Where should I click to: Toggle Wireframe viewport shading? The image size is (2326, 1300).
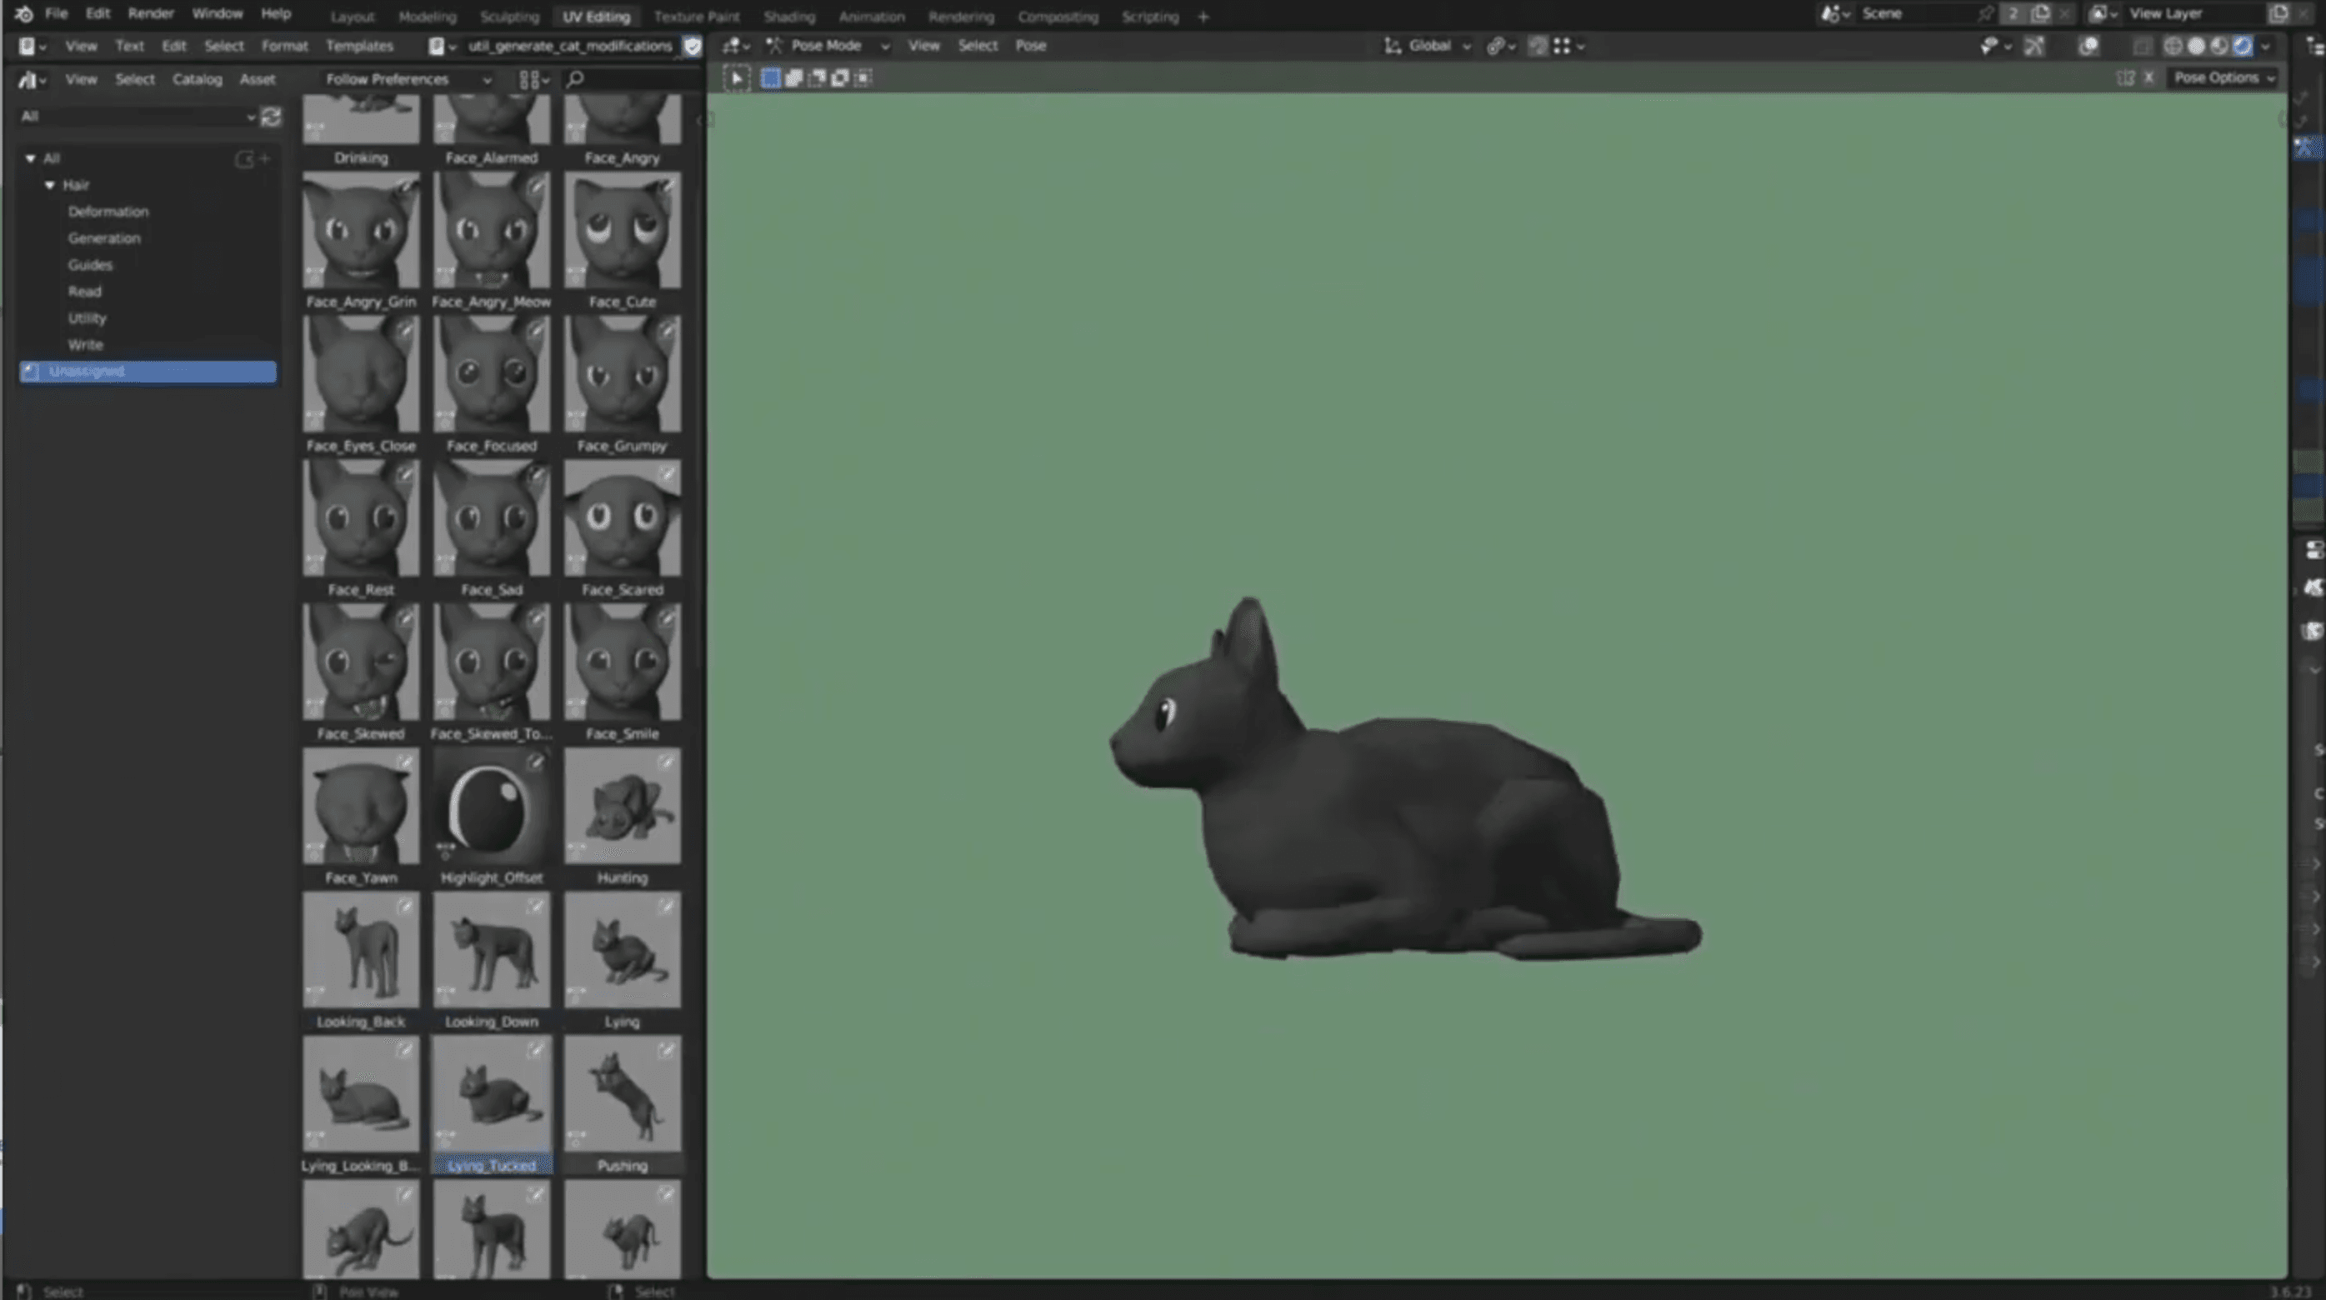coord(2173,45)
